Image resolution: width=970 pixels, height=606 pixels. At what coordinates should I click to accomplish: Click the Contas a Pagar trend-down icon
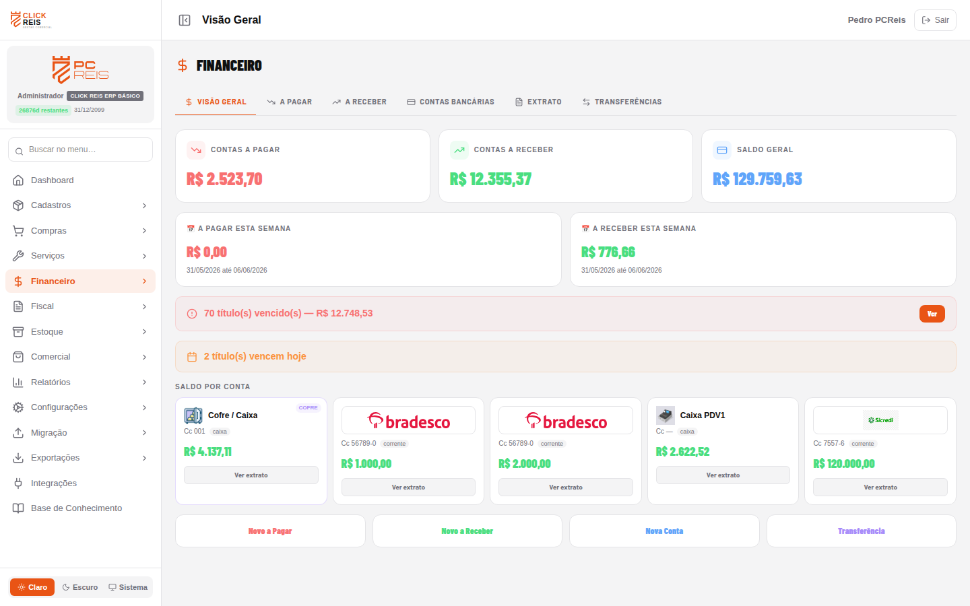click(196, 150)
